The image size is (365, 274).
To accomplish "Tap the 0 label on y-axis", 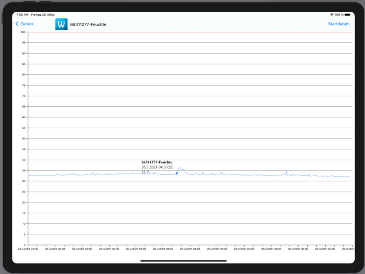I will tap(24, 245).
